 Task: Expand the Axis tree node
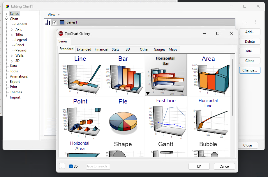click(12, 30)
